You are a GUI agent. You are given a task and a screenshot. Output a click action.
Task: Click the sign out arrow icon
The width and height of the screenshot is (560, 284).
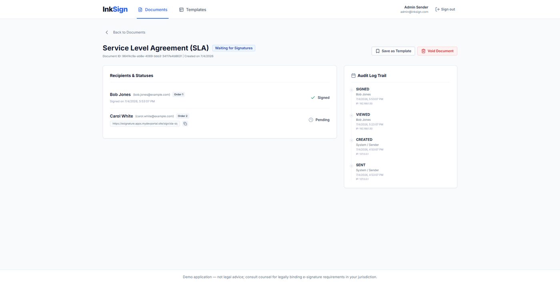click(x=437, y=9)
